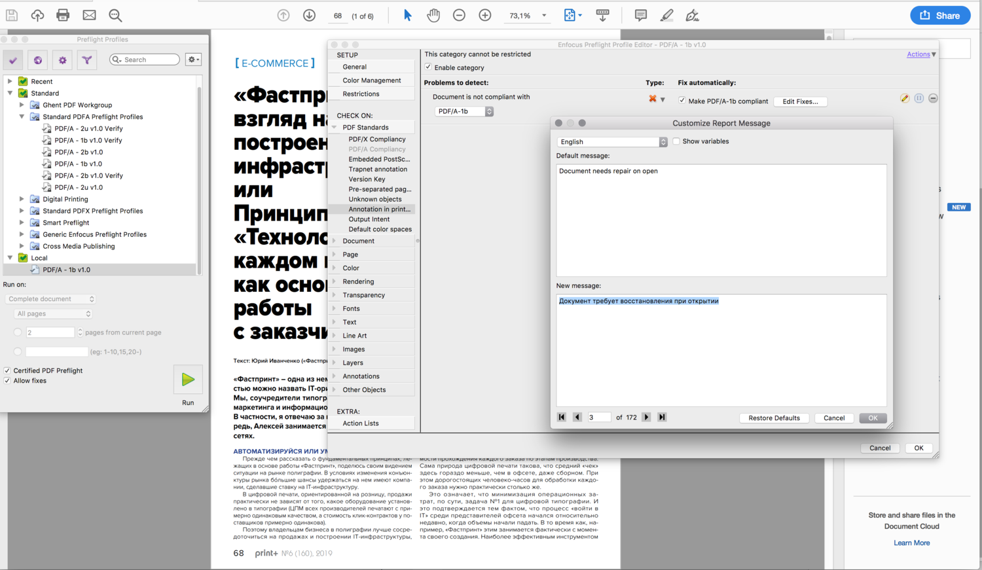This screenshot has width=982, height=570.
Task: Click Restore Defaults button
Action: click(x=774, y=418)
